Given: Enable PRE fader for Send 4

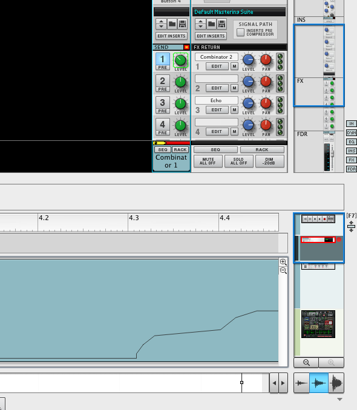Looking at the screenshot, I should point(162,132).
